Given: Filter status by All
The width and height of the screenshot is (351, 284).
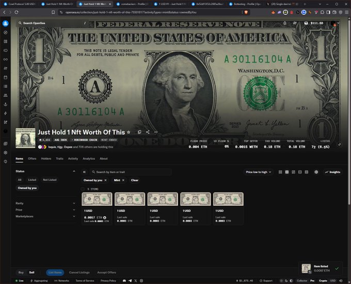Looking at the screenshot, I should 20,180.
